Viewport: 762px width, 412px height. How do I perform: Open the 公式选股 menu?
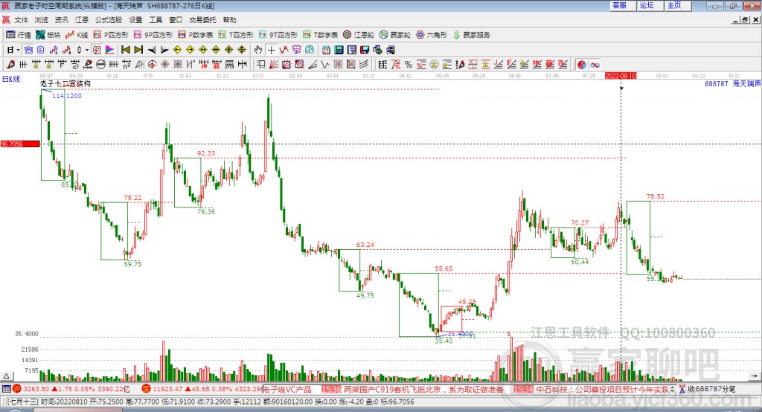pos(107,20)
